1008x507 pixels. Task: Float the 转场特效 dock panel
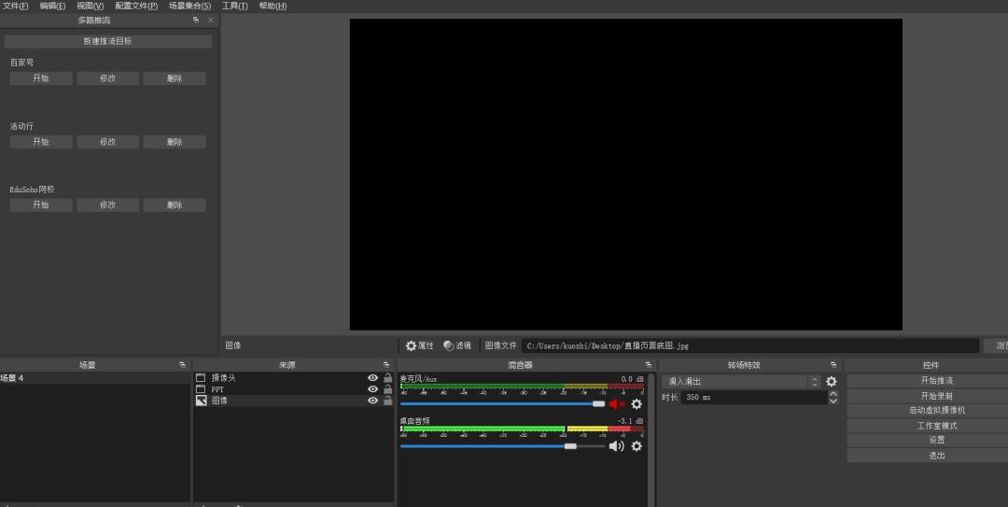pos(833,365)
